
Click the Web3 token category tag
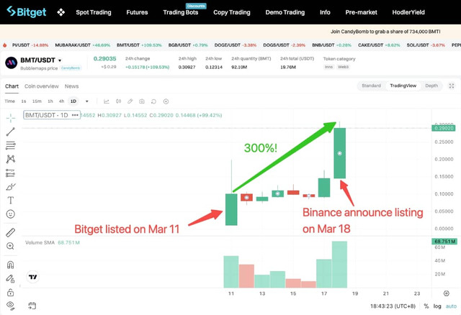pos(343,67)
